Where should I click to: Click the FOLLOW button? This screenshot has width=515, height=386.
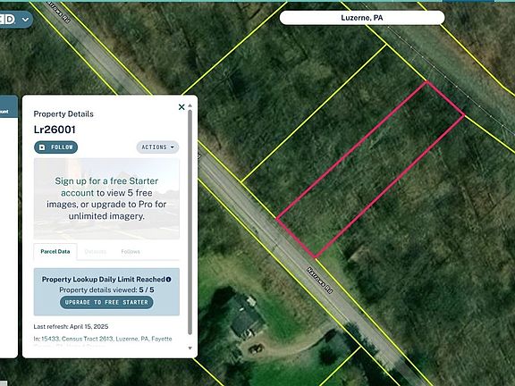[55, 147]
